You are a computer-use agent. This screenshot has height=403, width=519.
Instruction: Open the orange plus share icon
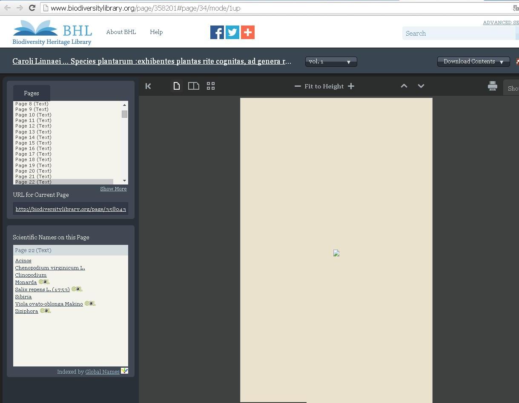point(248,32)
